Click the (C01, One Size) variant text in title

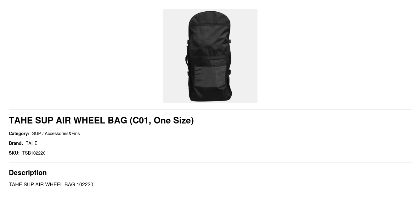tap(161, 120)
